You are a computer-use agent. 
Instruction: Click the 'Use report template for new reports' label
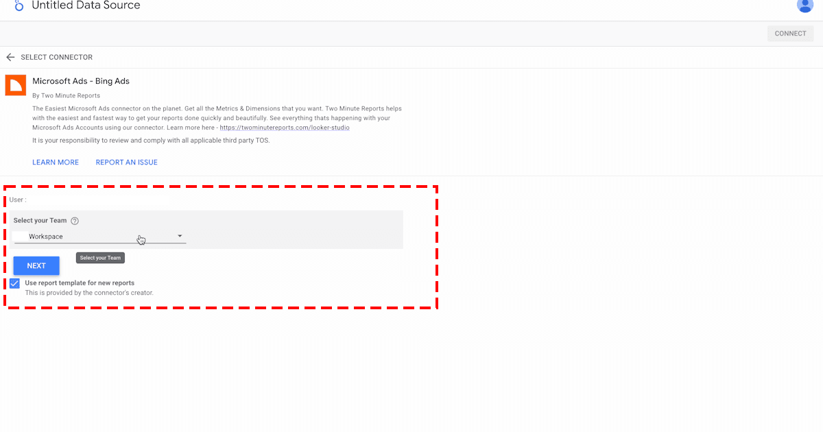(x=80, y=283)
